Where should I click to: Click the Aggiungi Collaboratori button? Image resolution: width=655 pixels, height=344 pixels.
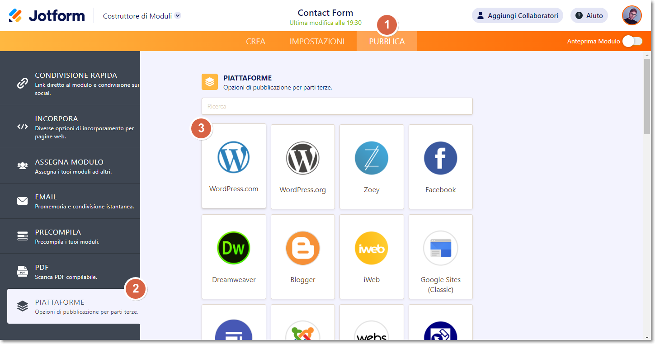(x=517, y=15)
